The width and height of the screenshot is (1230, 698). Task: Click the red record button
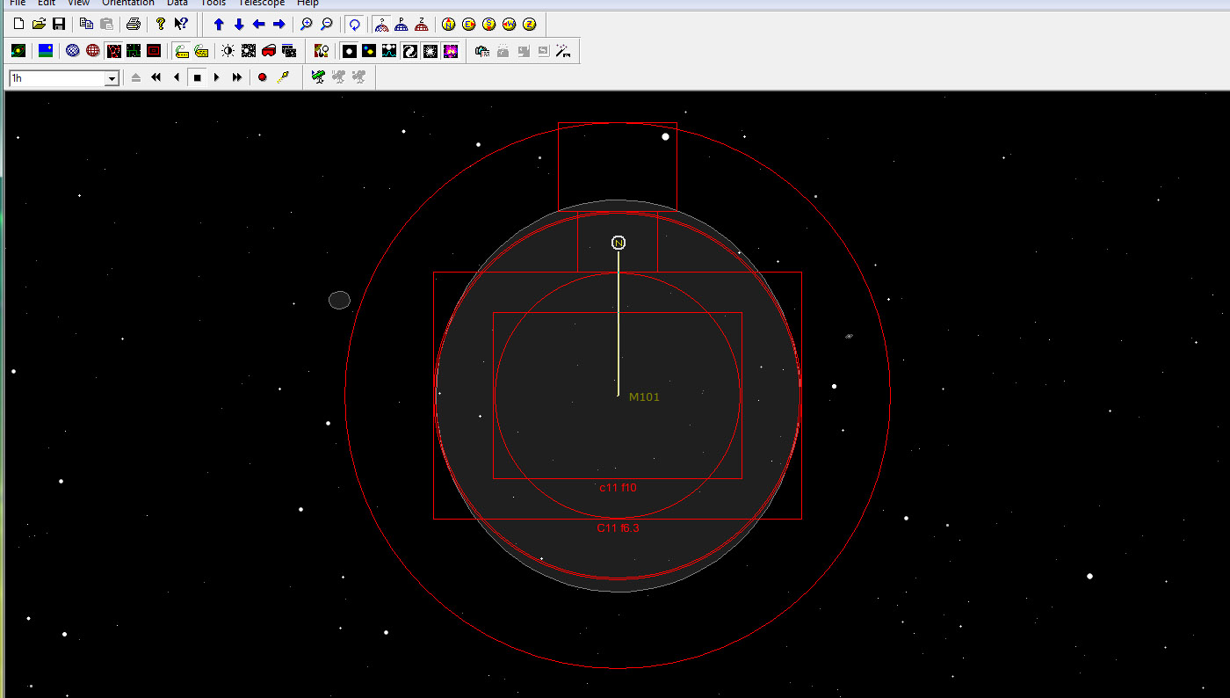click(262, 78)
